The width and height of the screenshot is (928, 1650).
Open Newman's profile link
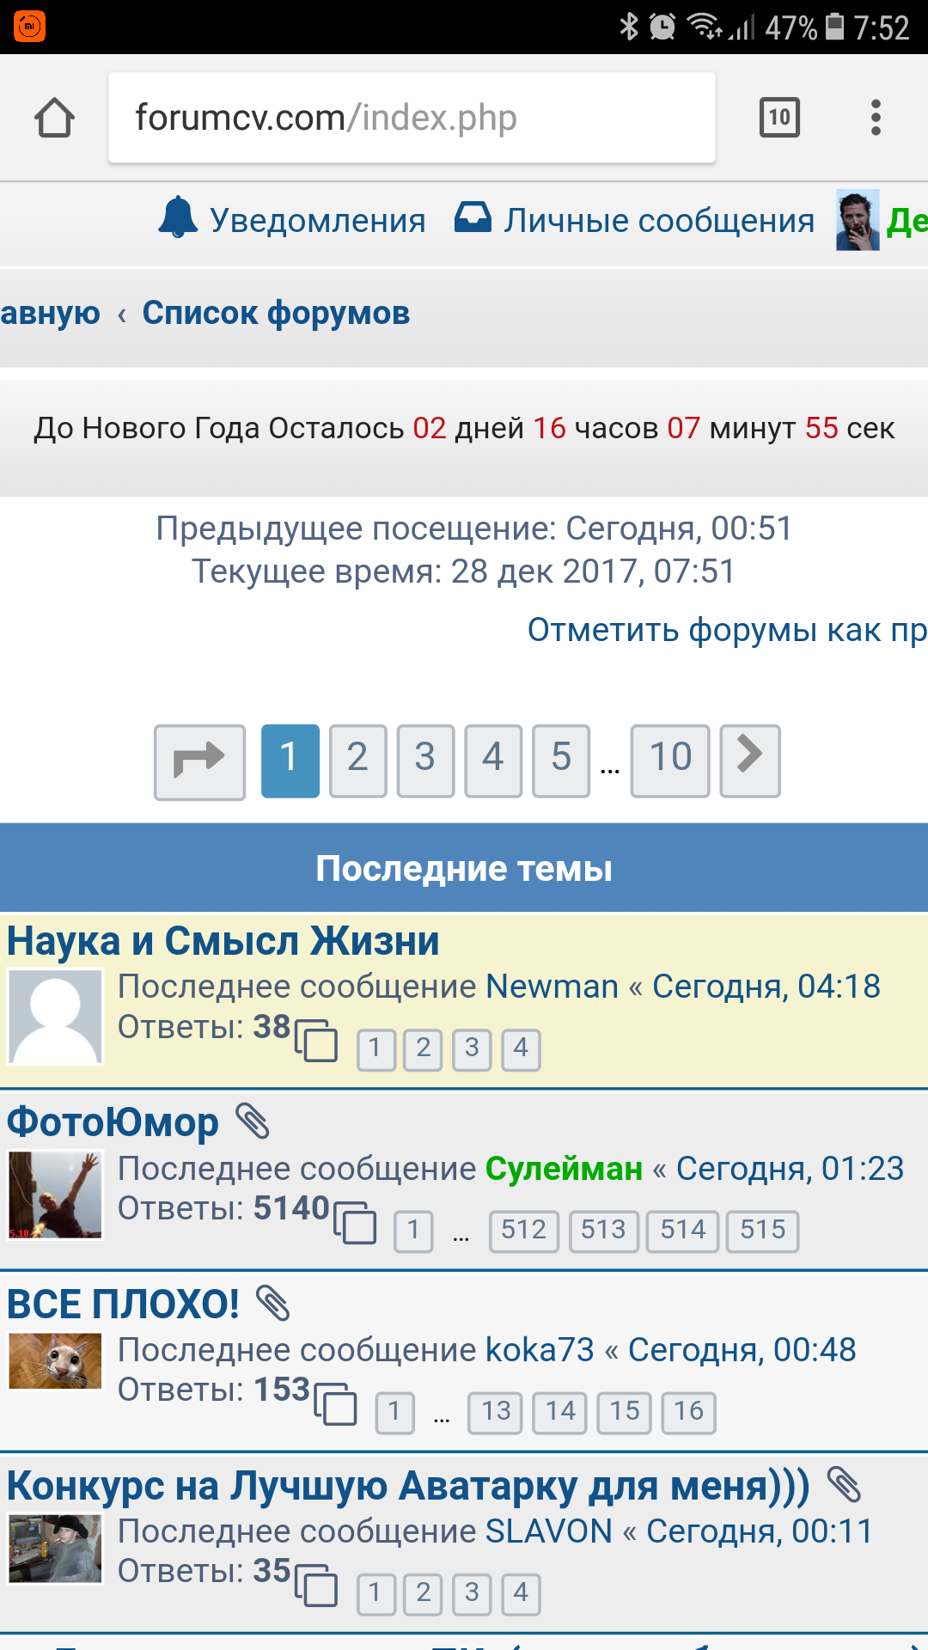tap(552, 987)
